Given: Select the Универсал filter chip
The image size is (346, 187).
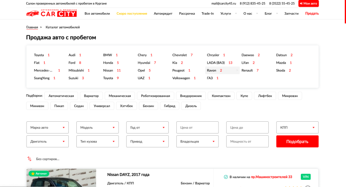Looking at the screenshot, I should (x=102, y=106).
